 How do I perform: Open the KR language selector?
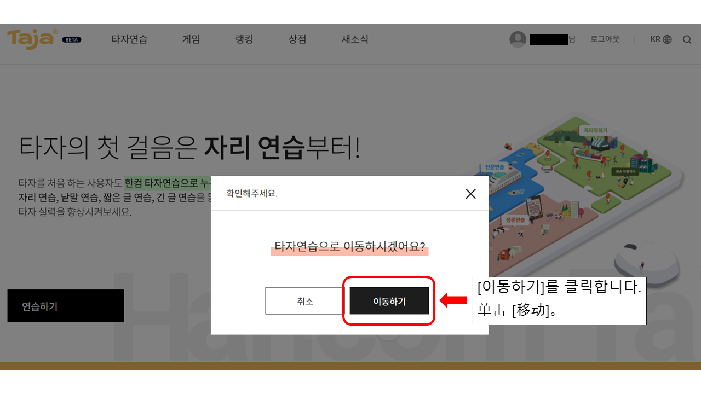click(661, 39)
